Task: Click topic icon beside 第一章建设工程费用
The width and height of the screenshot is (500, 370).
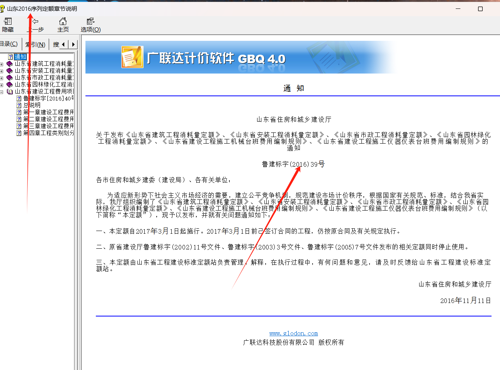Action: click(x=19, y=112)
